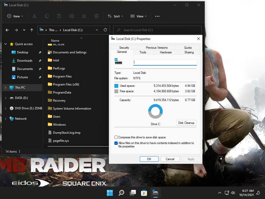The width and height of the screenshot is (265, 199).
Task: Click the Share icon in toolbar
Action: click(x=84, y=16)
